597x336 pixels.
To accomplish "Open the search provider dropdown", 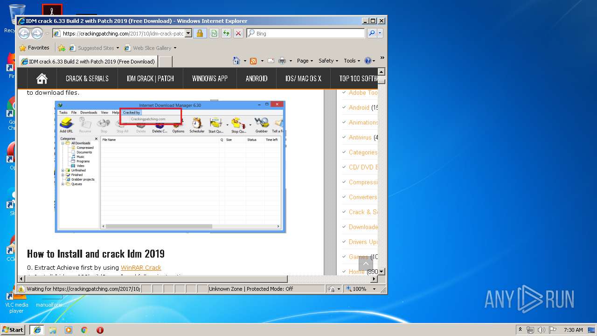I will coord(380,33).
